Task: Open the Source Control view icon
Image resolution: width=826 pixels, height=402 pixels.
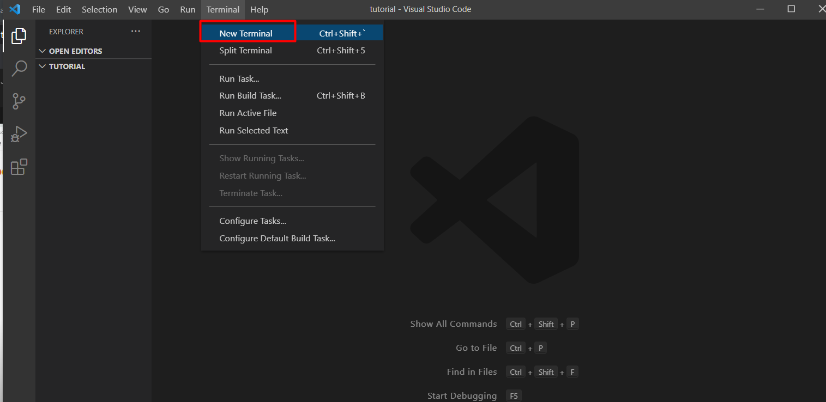Action: click(x=19, y=101)
